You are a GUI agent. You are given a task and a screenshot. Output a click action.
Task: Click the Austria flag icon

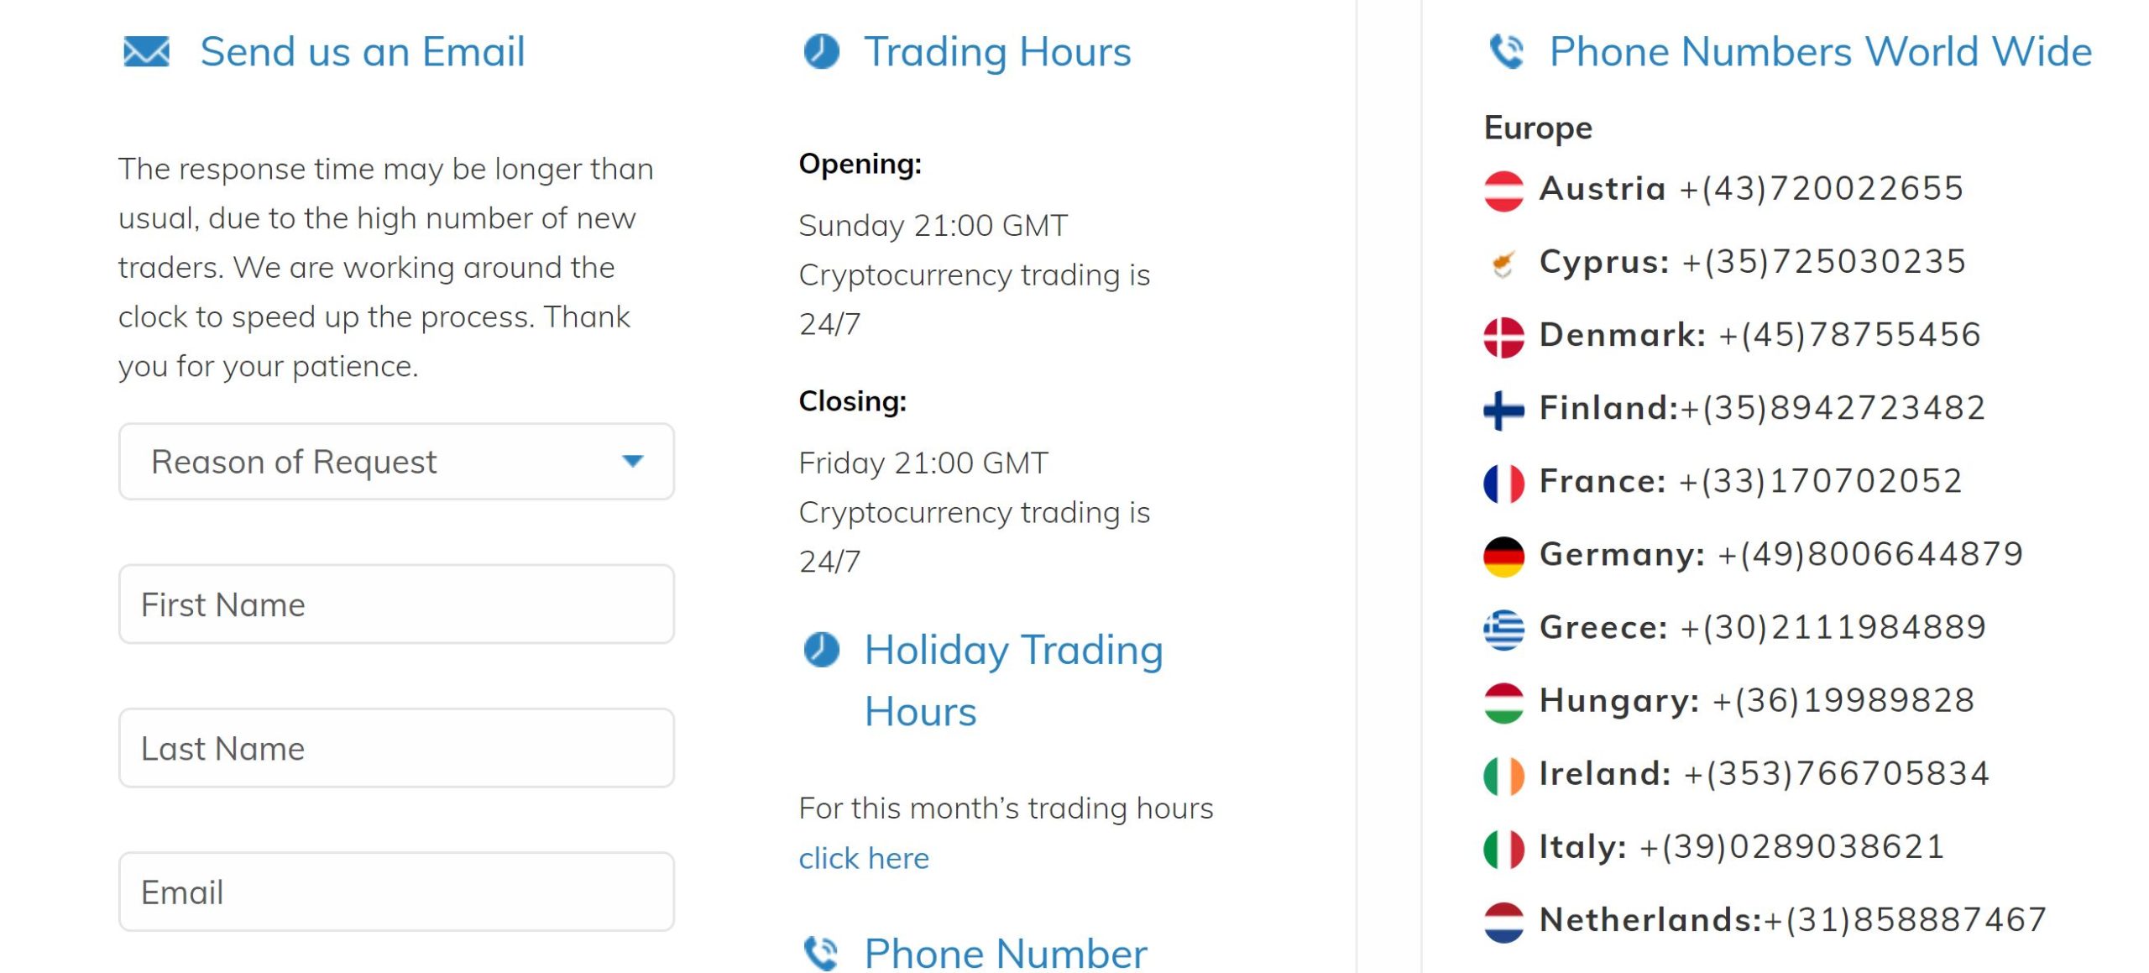[x=1503, y=189]
